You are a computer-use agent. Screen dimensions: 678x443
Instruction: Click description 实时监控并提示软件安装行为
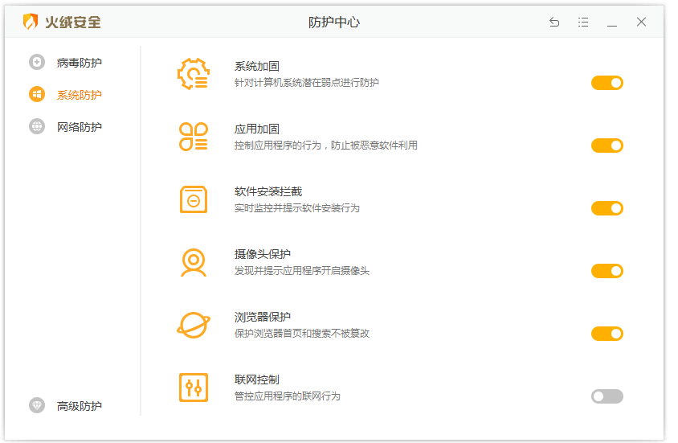pos(297,208)
